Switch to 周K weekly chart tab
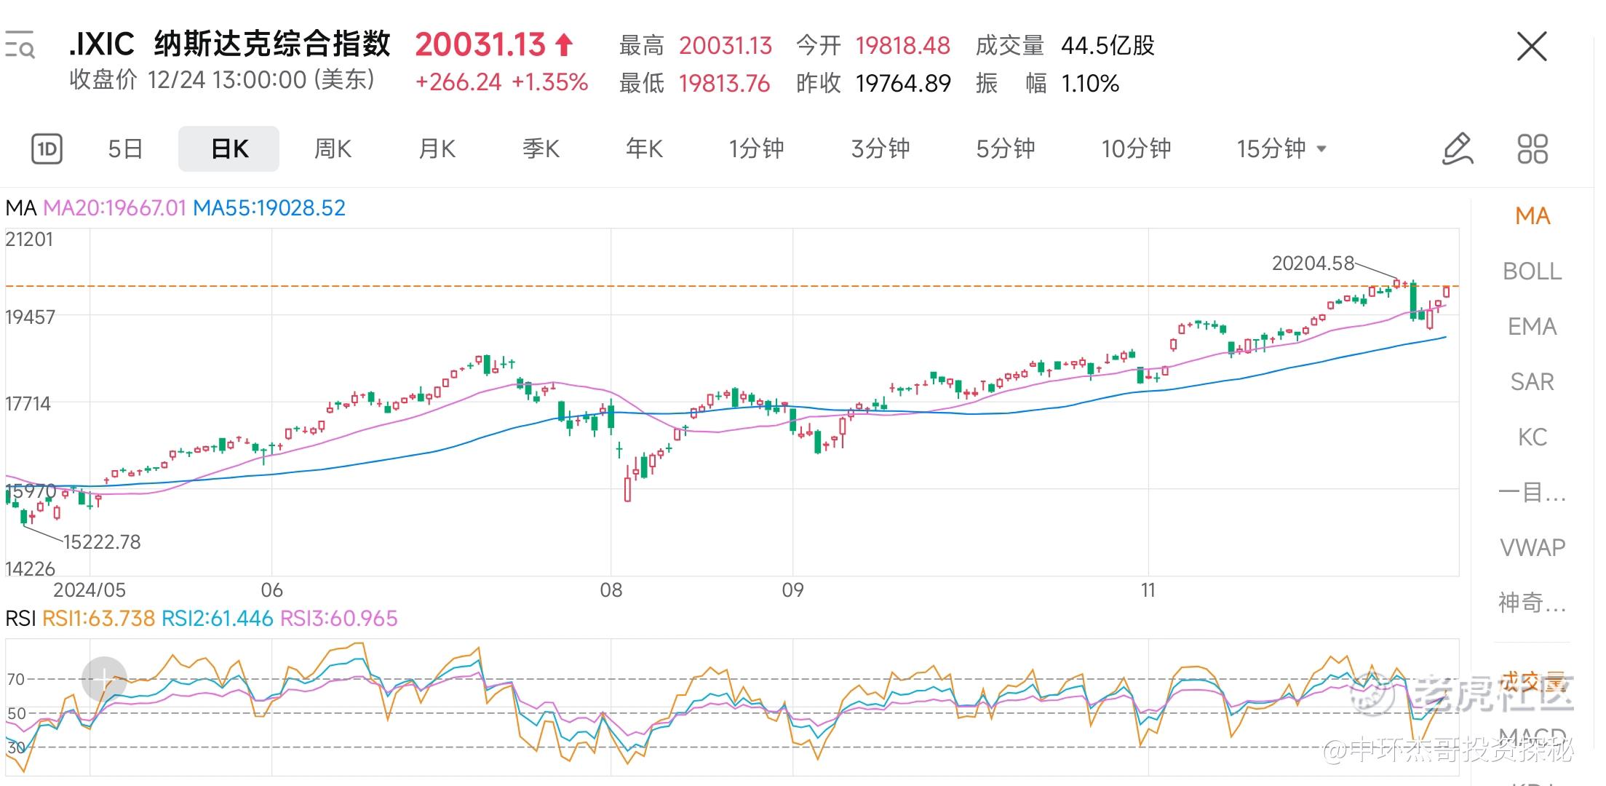The height and width of the screenshot is (786, 1606). [x=333, y=149]
